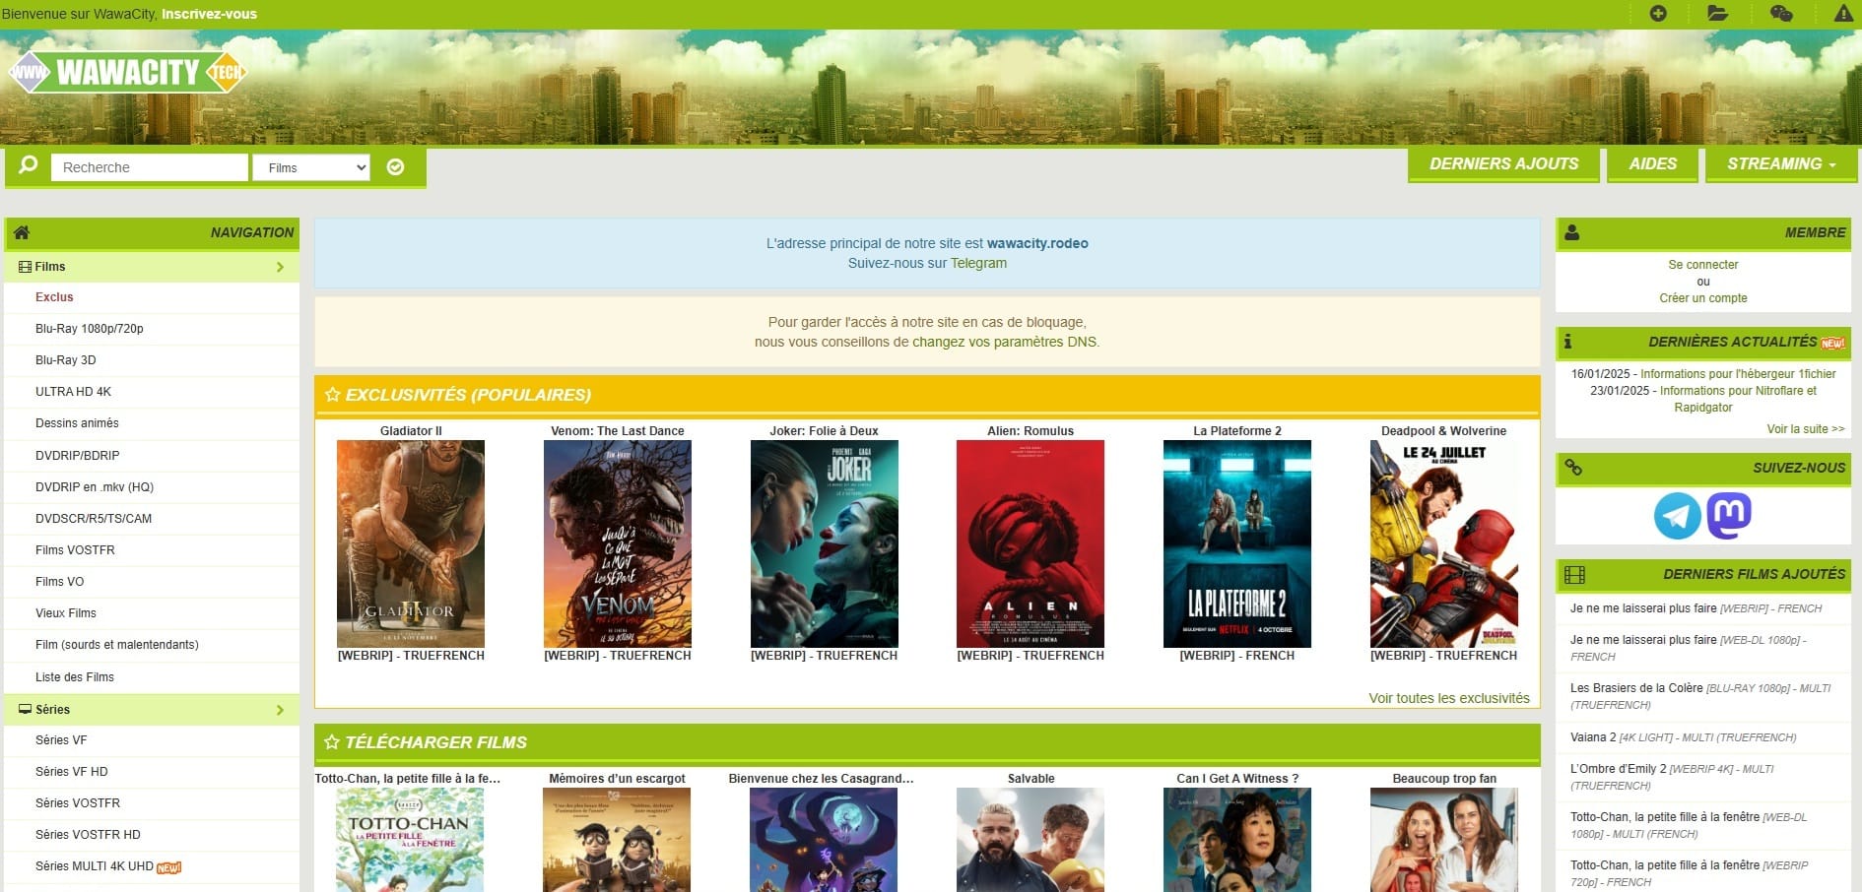Open the Totto-Chan film poster
Screen dimensions: 1862x892
point(410,840)
